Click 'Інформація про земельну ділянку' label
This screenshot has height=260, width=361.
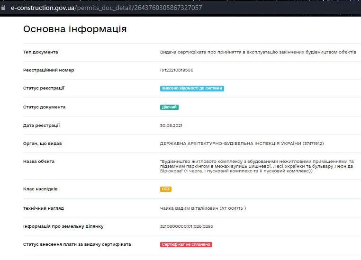63,226
